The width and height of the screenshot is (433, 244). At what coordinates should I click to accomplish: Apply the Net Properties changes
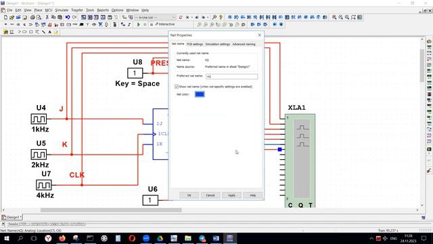pyautogui.click(x=231, y=195)
